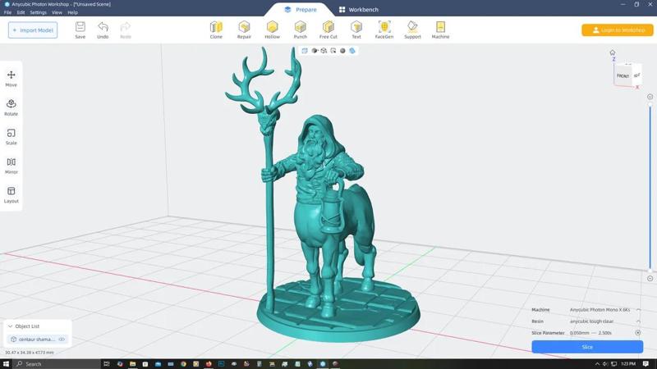Show hidden system tray icons chevron
The width and height of the screenshot is (657, 369).
point(597,364)
